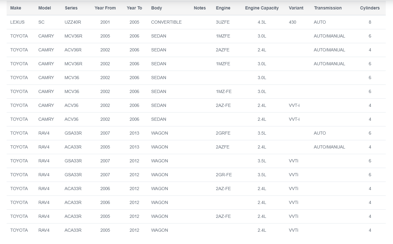Click MCV36 series in the 1MZ-FE row
Viewport: 393px width, 244px height.
72,91
